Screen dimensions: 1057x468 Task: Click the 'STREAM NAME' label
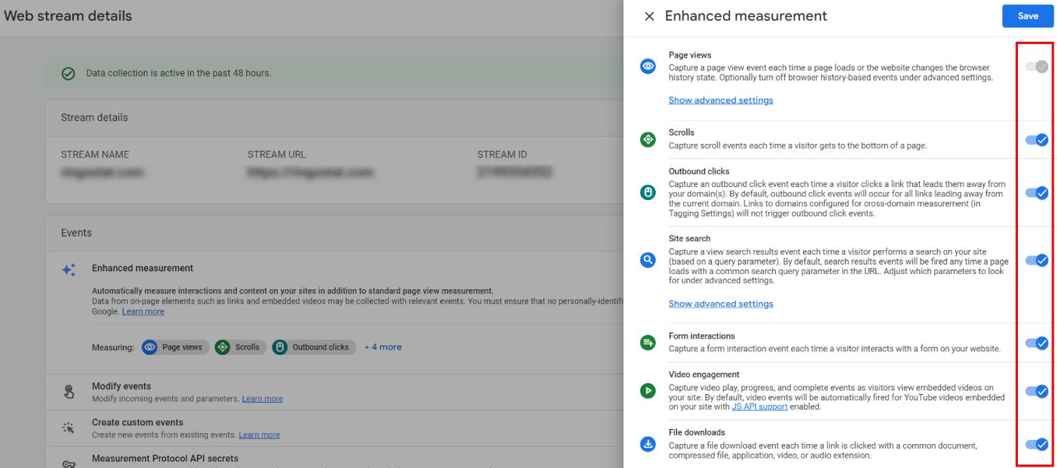95,155
